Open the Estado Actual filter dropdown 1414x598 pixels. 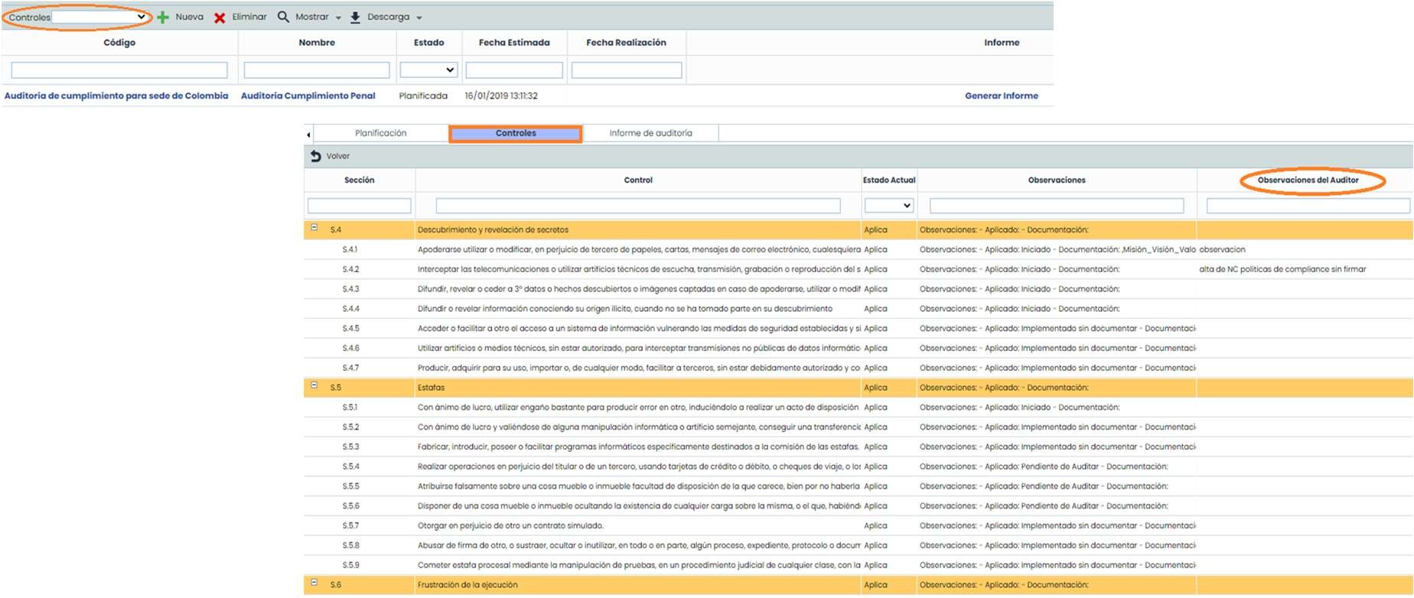pyautogui.click(x=888, y=206)
